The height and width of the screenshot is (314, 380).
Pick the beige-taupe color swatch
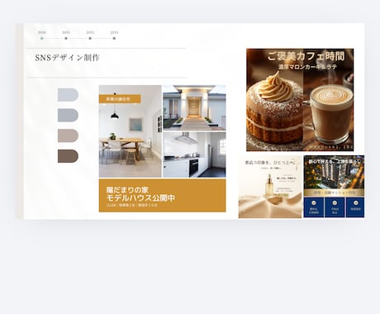tap(68, 136)
